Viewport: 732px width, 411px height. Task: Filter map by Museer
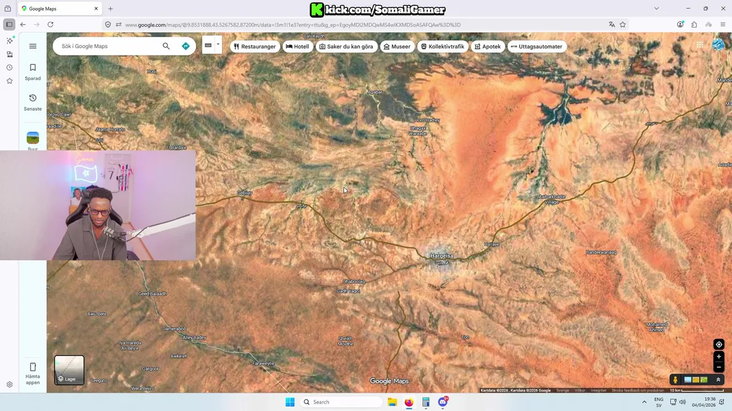coord(397,46)
